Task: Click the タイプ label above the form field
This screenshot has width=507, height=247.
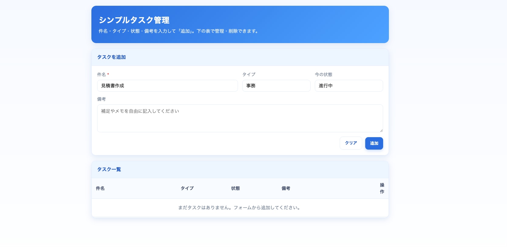Action: point(249,75)
